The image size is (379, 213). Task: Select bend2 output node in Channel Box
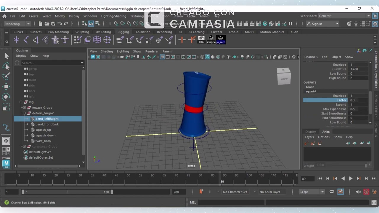point(310,87)
